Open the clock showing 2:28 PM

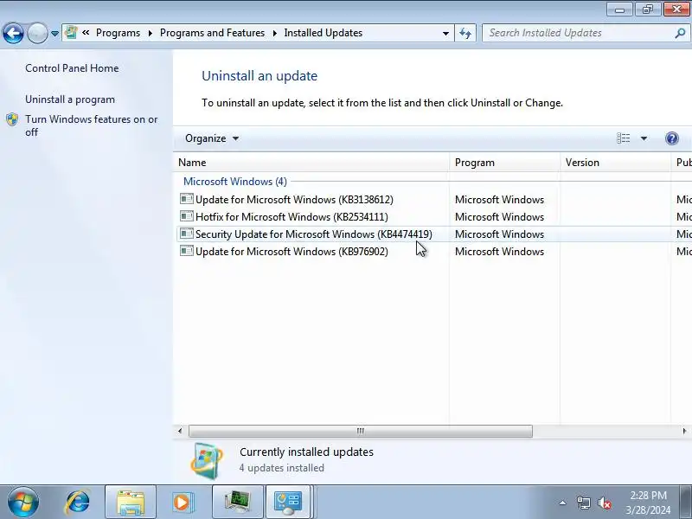[648, 503]
